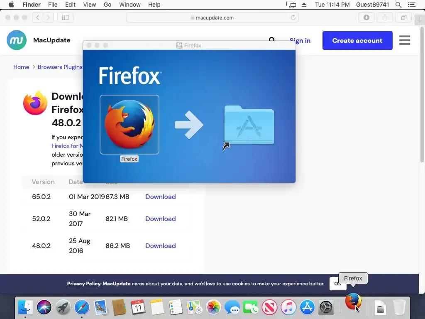Open mounted disk image icon in Dock
Screen dimensions: 425x319
[x=380, y=307]
